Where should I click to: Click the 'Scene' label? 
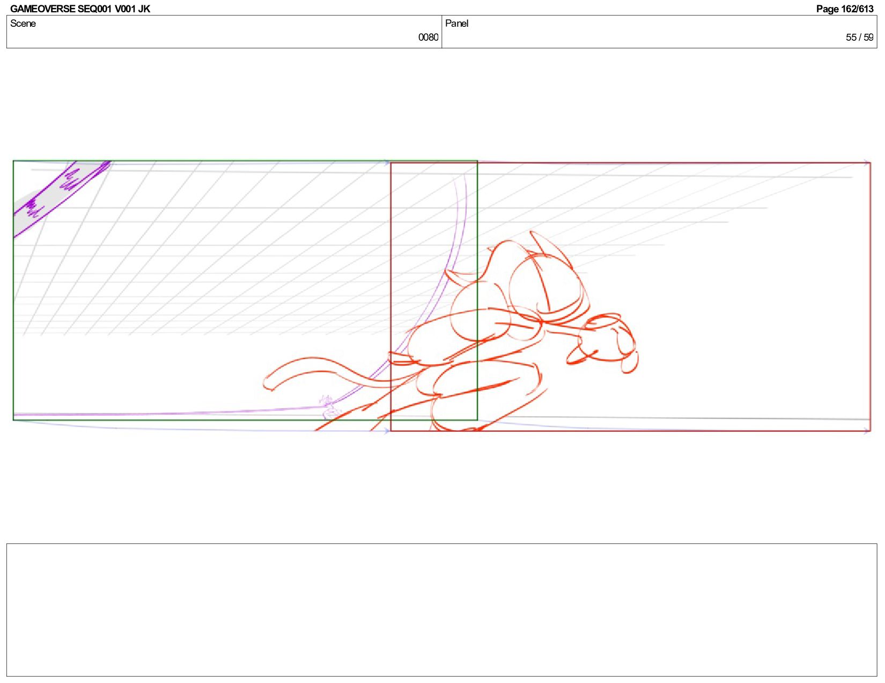coord(23,24)
